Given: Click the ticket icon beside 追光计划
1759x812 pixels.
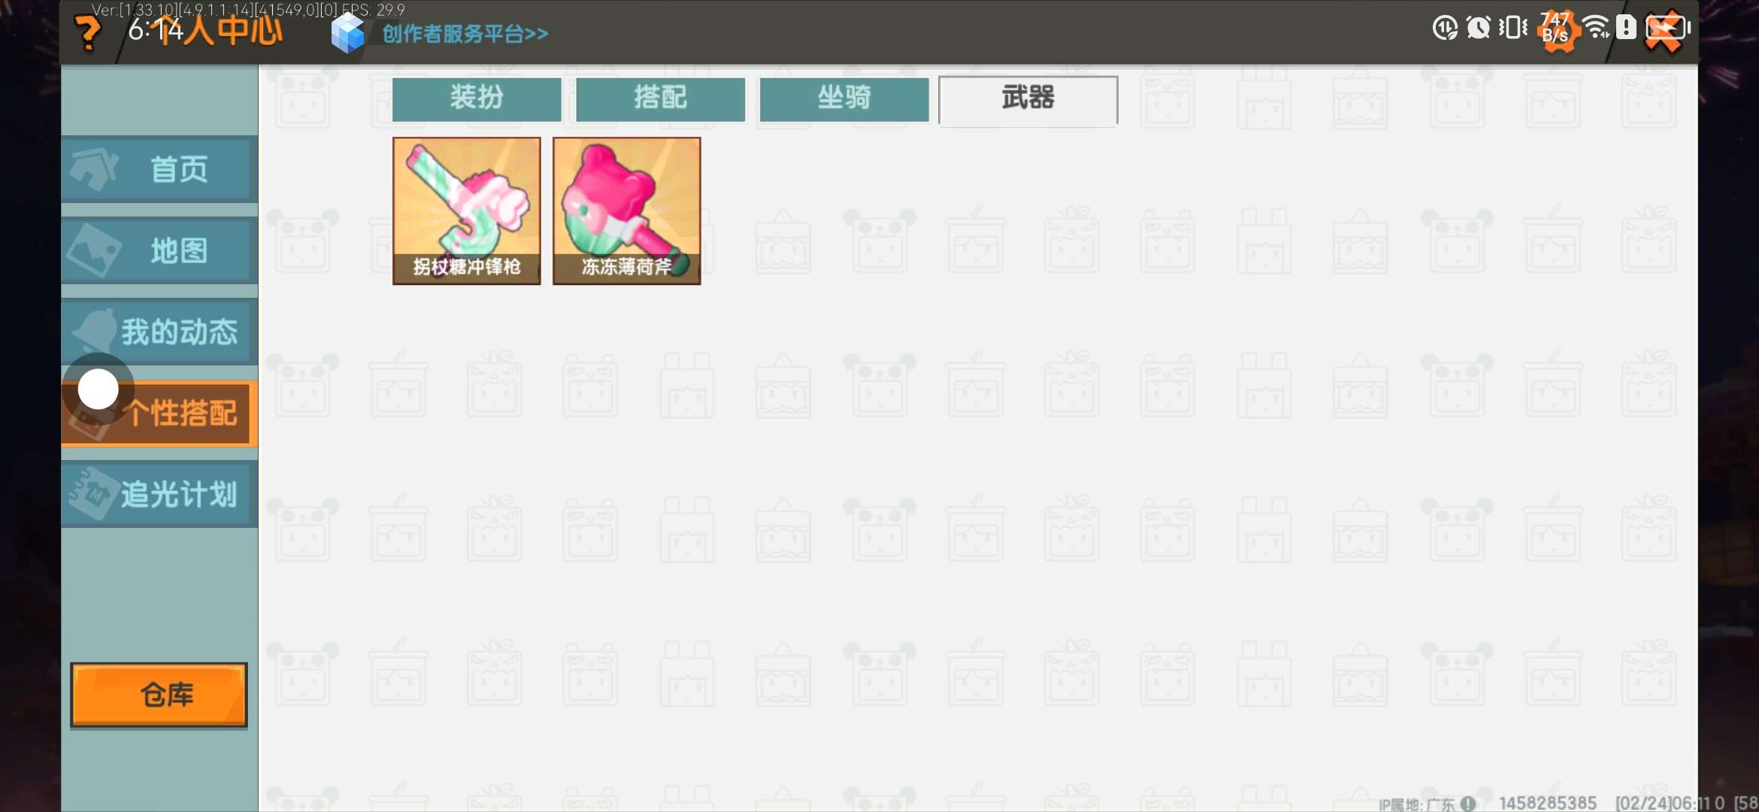Looking at the screenshot, I should tap(93, 494).
